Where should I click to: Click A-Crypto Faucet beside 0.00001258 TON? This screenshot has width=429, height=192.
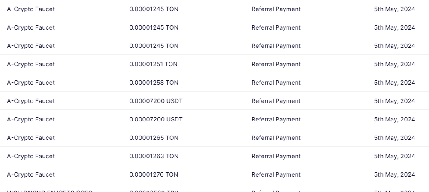pos(31,83)
